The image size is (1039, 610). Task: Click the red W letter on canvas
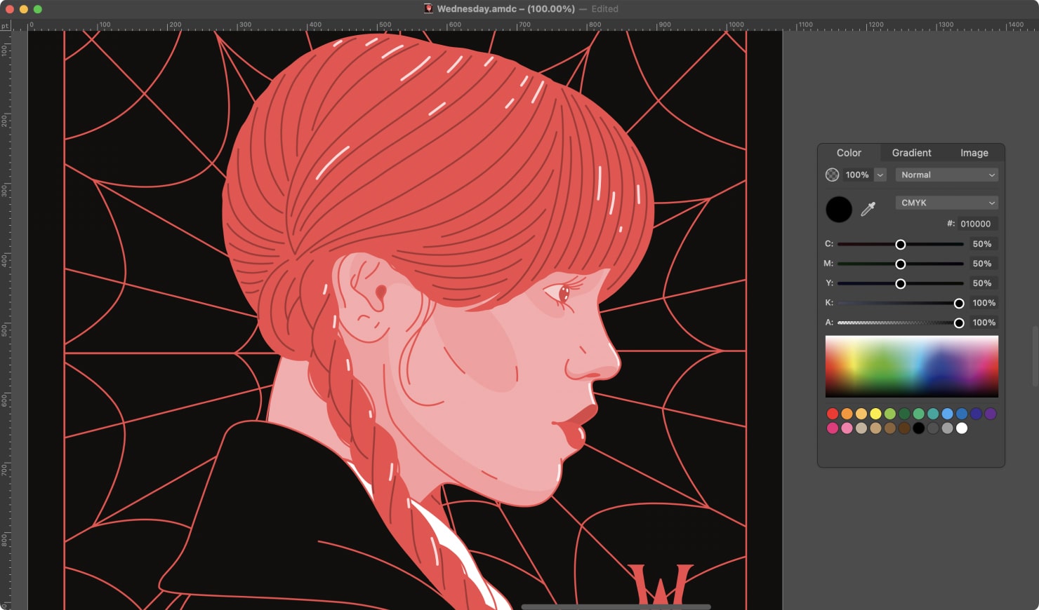point(661,583)
